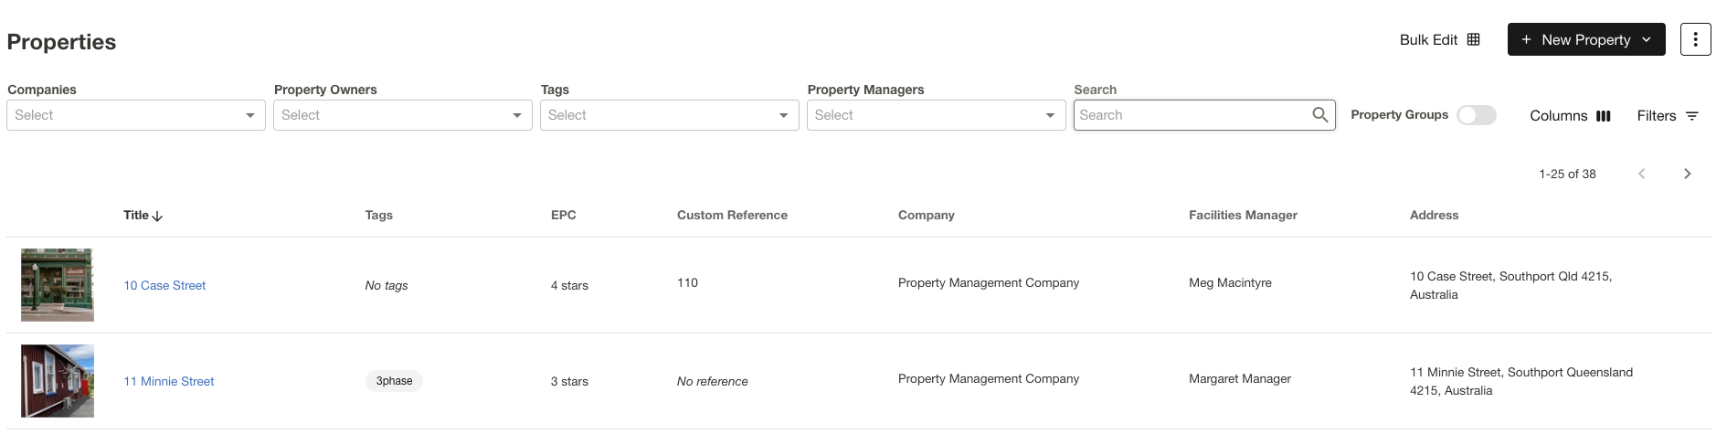This screenshot has width=1727, height=434.
Task: Toggle the Property Groups switch
Action: click(x=1476, y=115)
